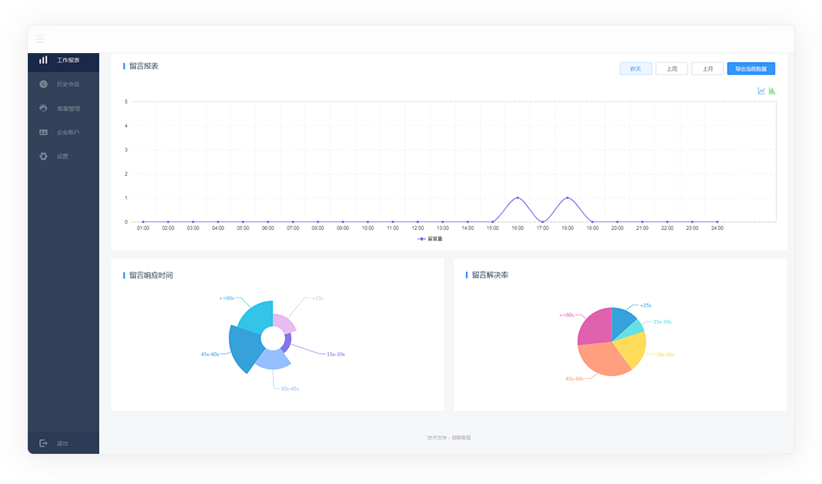Toggle the hamburger menu icon
Screen dimensions: 822x484
click(x=40, y=39)
